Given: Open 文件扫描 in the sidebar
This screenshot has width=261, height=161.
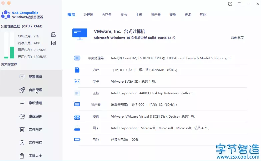Looking at the screenshot, I should [31, 143].
